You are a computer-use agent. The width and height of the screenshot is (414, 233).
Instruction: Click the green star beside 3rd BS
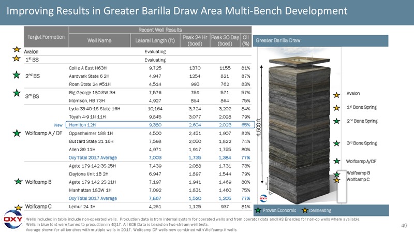(17, 93)
